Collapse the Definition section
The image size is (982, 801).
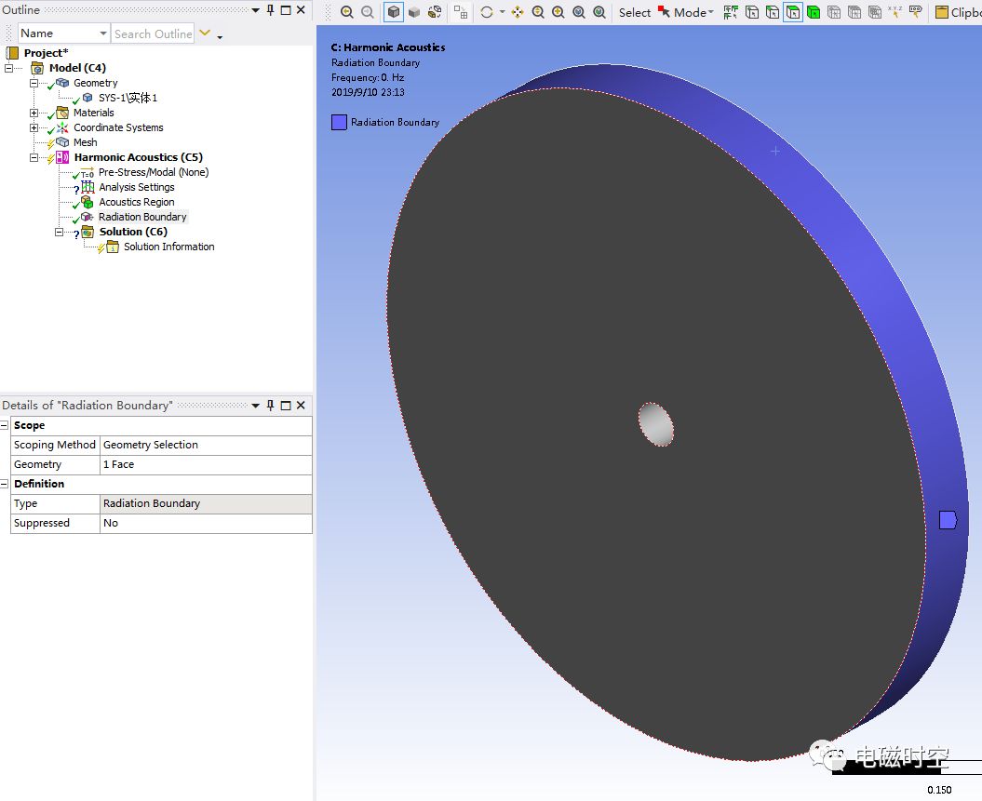point(5,484)
